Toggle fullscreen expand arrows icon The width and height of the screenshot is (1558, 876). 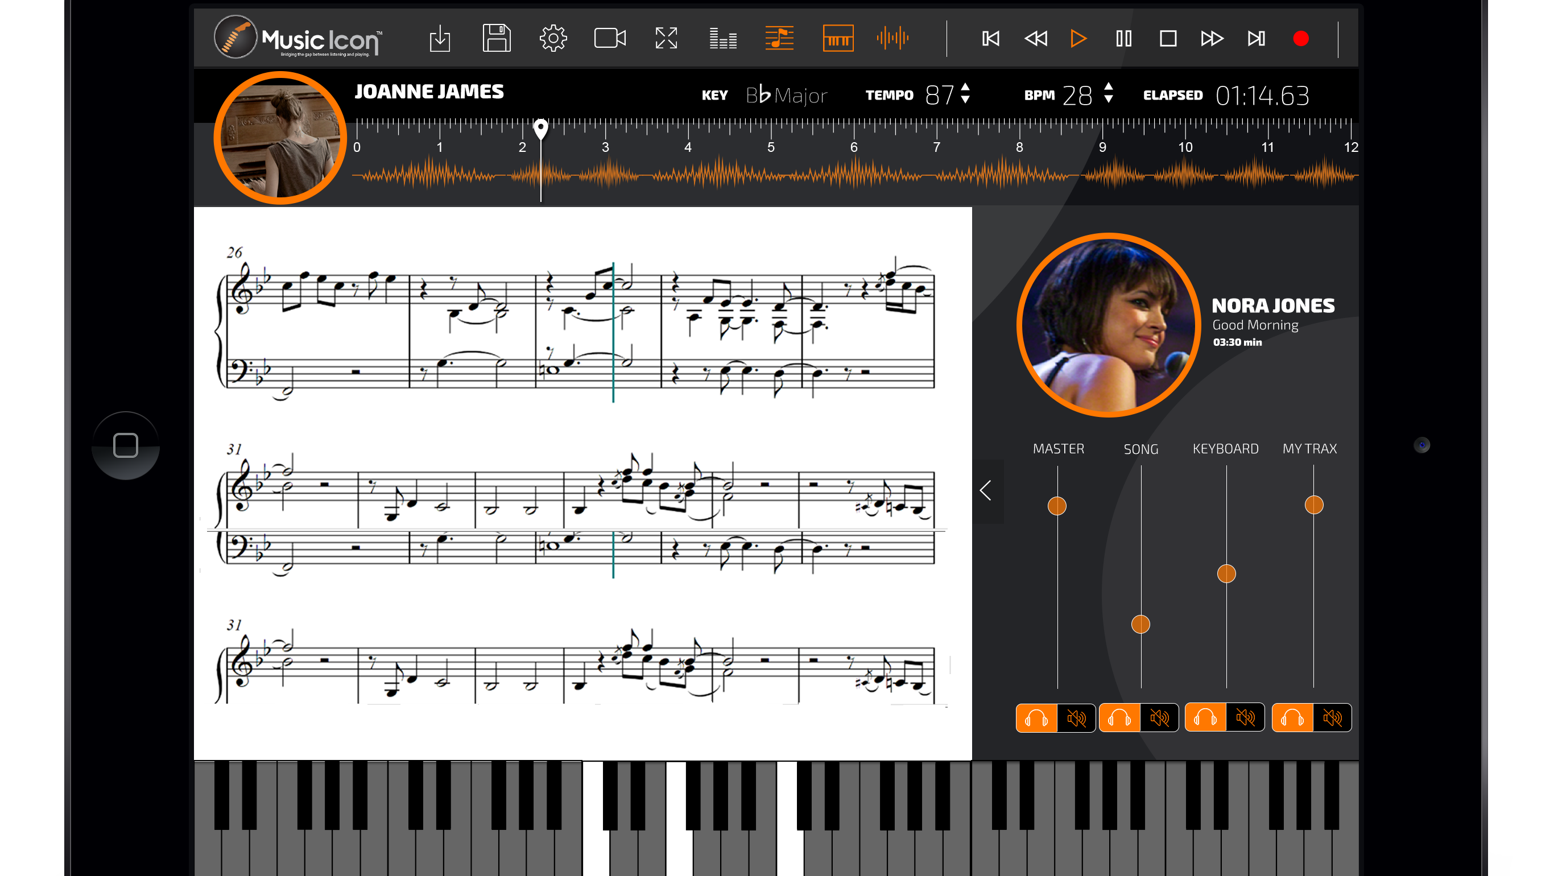[x=666, y=38]
